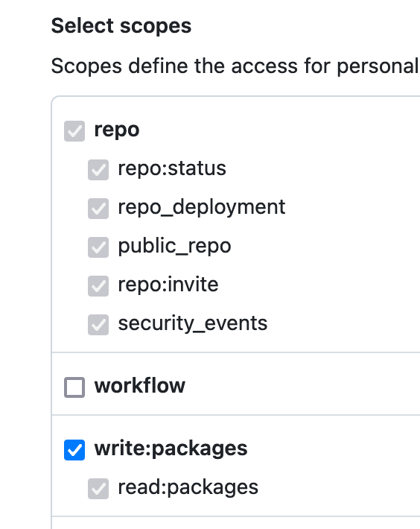The width and height of the screenshot is (420, 529).
Task: Click the public_repo label text
Action: (174, 246)
